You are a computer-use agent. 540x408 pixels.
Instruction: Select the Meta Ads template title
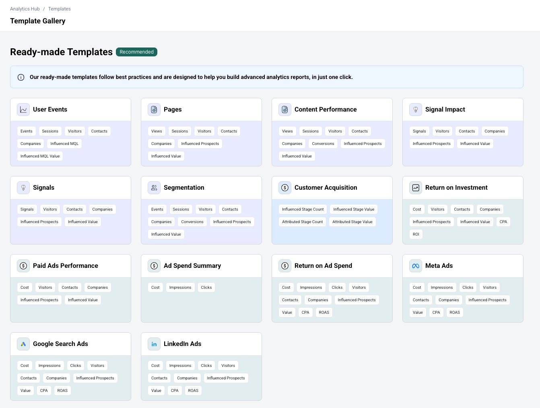(x=439, y=266)
